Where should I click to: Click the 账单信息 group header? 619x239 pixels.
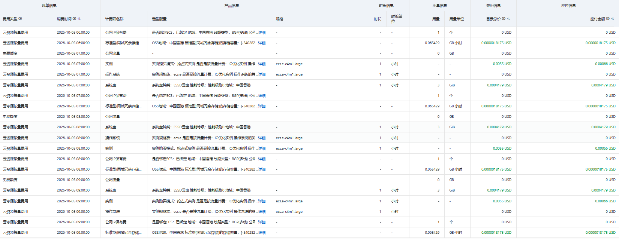pyautogui.click(x=49, y=6)
